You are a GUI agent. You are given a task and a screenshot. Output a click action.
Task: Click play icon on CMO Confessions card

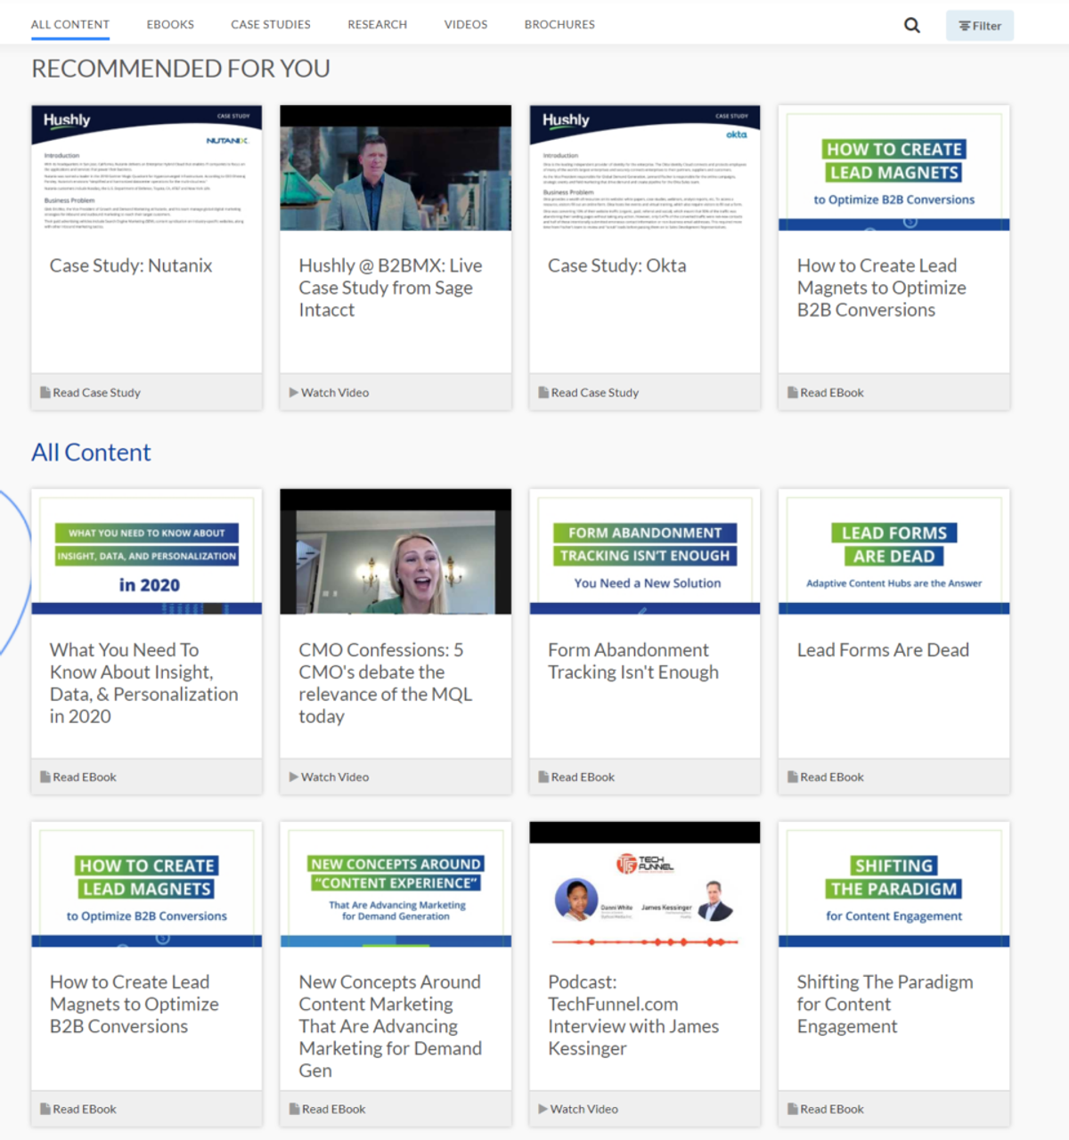click(294, 777)
